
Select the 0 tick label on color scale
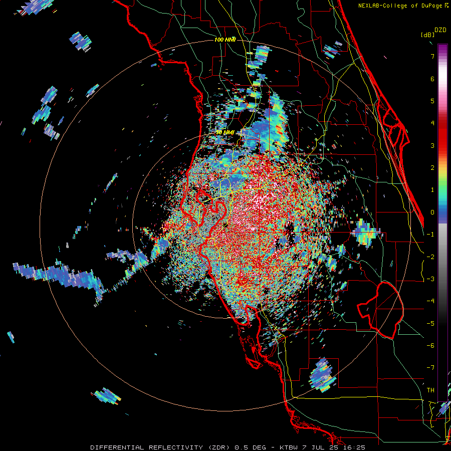point(432,212)
